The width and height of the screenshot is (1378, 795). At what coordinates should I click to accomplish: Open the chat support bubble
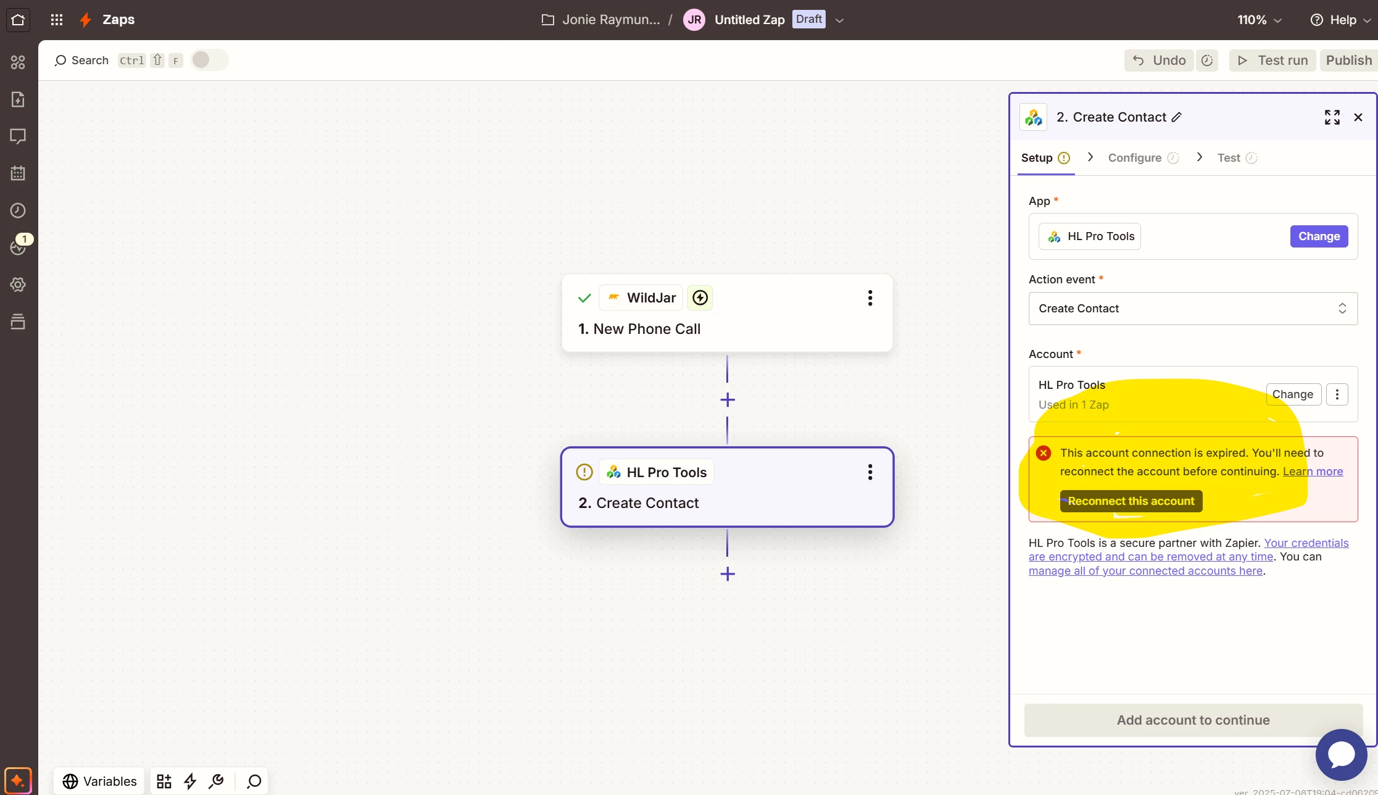point(1341,754)
